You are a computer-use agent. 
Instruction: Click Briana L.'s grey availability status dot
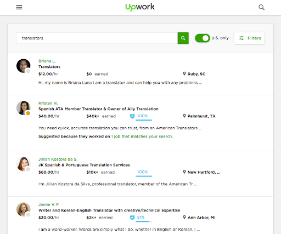tap(28, 71)
